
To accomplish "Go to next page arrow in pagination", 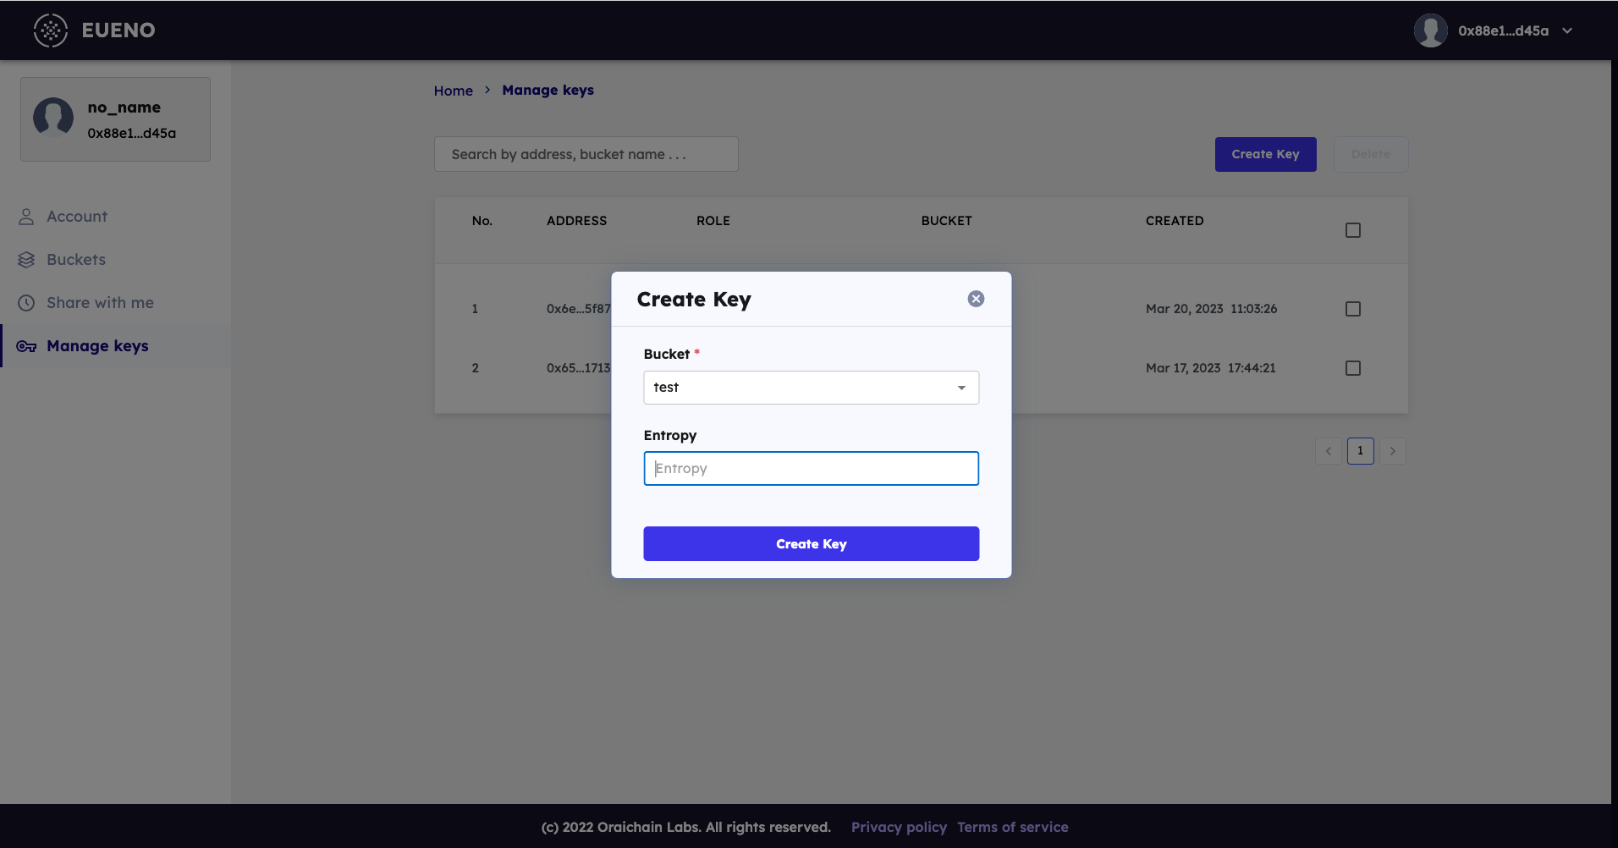I will tap(1392, 451).
